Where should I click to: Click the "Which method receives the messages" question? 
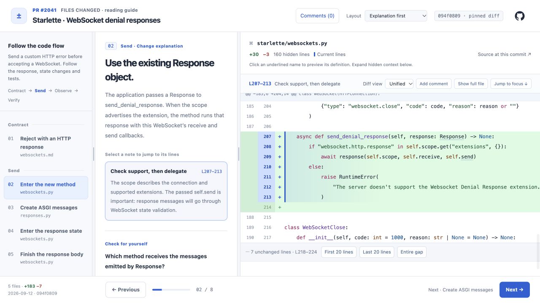pos(156,261)
